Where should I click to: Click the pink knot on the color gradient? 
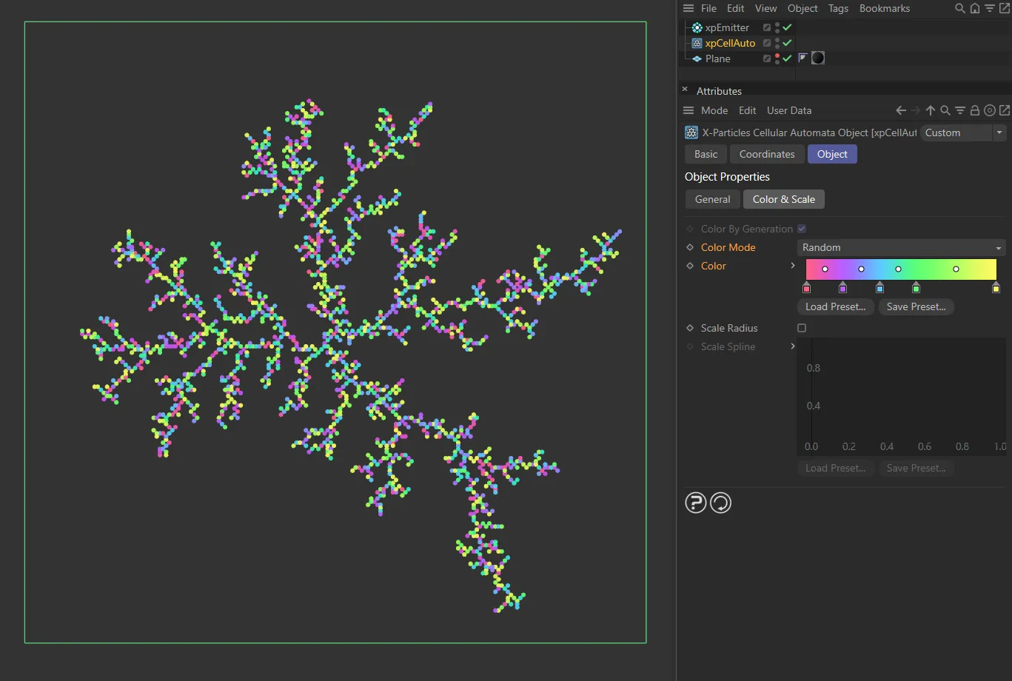806,288
